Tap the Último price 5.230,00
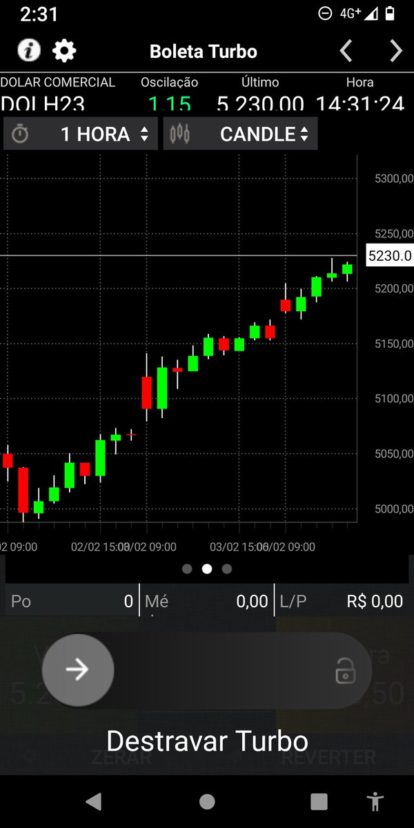Screen dimensions: 414x828 pos(260,104)
